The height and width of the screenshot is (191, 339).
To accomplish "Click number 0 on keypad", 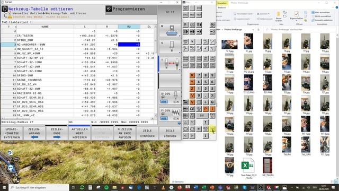I will [199, 95].
